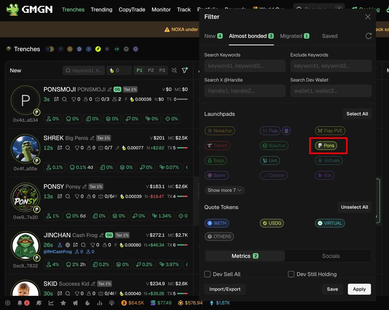The image size is (389, 310).
Task: Click the Save filter button
Action: [332, 289]
